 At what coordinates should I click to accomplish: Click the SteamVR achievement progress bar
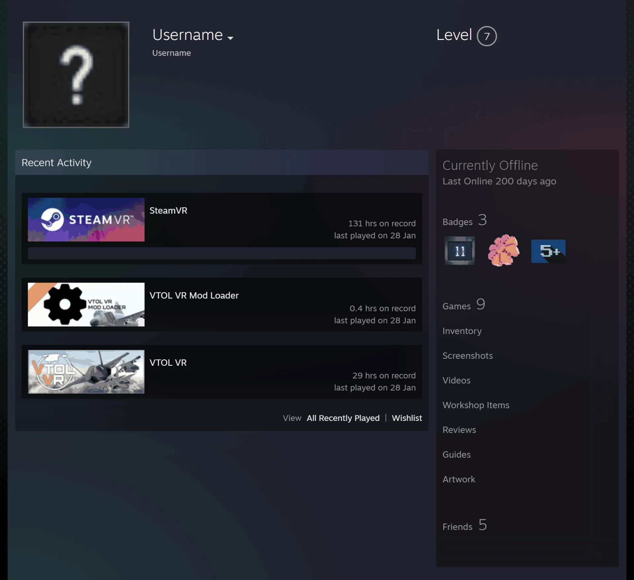tap(222, 253)
